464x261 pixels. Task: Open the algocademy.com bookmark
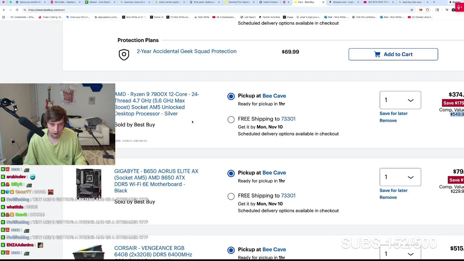point(106,17)
